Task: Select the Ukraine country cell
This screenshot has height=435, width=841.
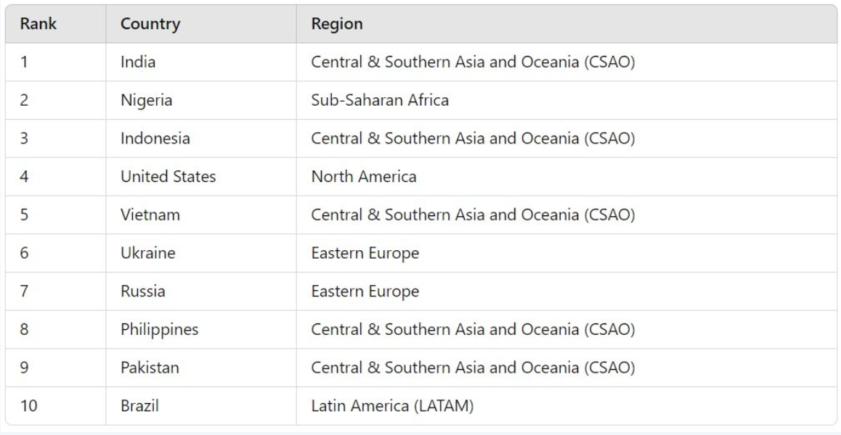Action: click(148, 253)
